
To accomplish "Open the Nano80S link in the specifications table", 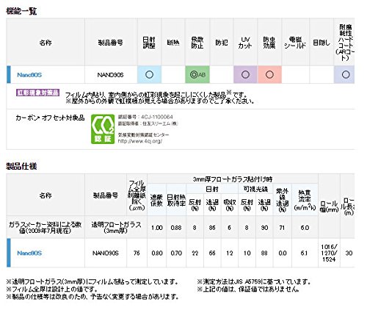I will (29, 253).
